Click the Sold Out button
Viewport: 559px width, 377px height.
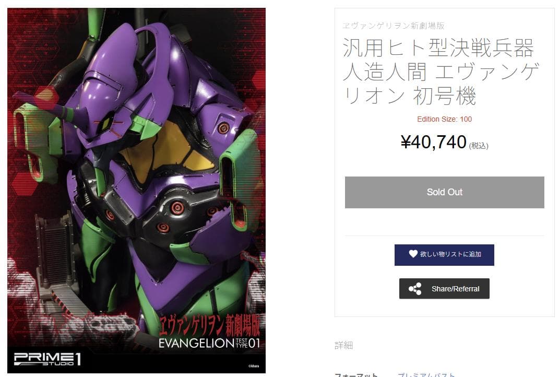pos(444,192)
